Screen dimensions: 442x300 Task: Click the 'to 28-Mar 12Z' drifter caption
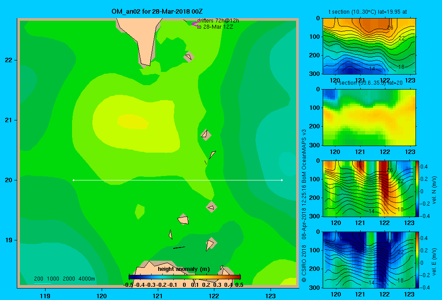pyautogui.click(x=215, y=27)
